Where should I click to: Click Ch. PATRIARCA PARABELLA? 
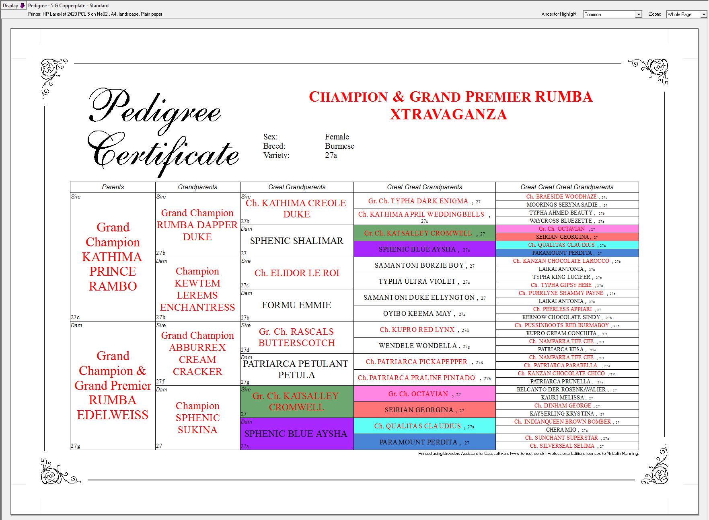[567, 365]
